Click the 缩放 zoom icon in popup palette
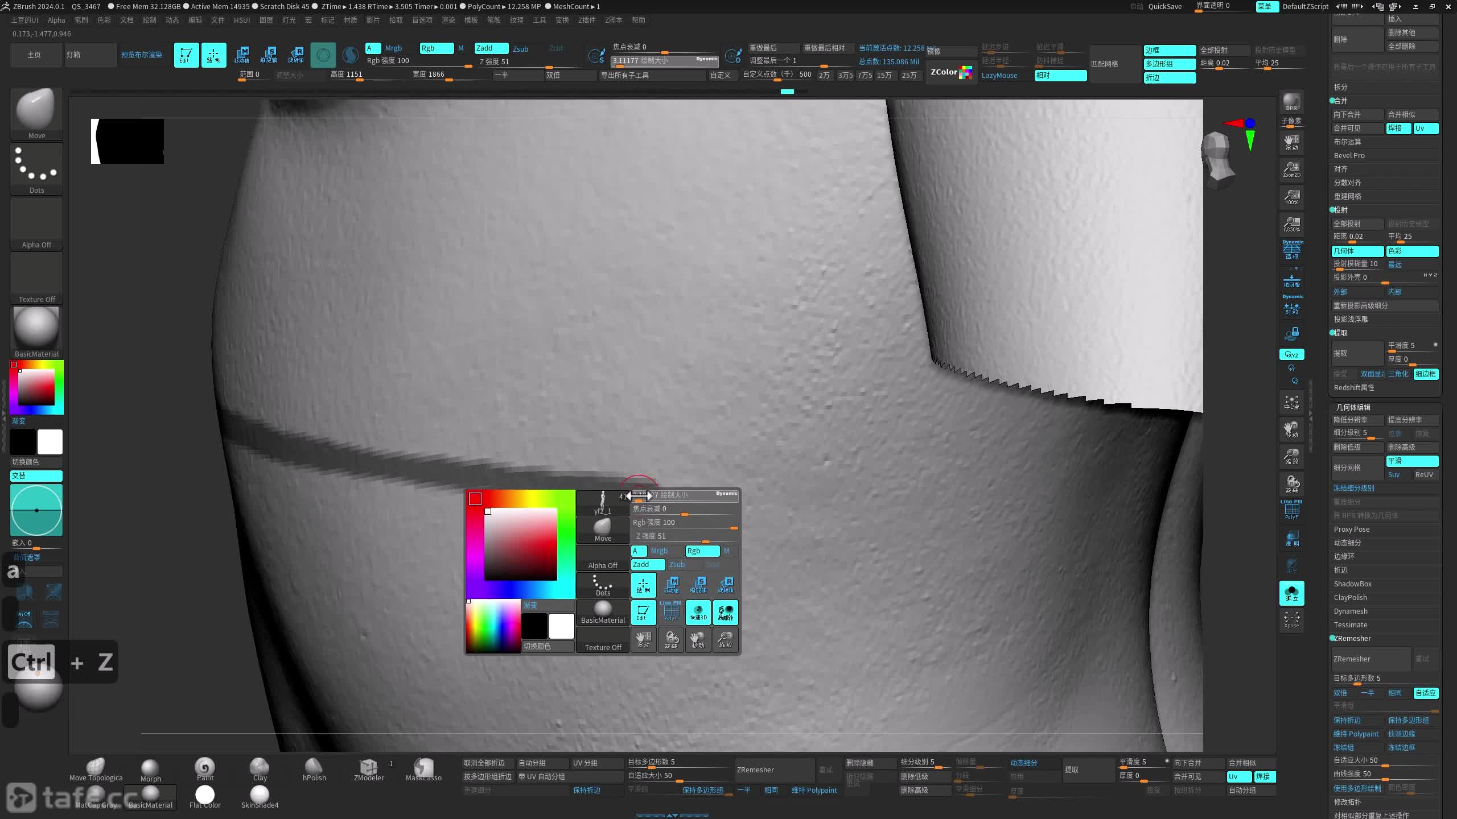 [726, 640]
